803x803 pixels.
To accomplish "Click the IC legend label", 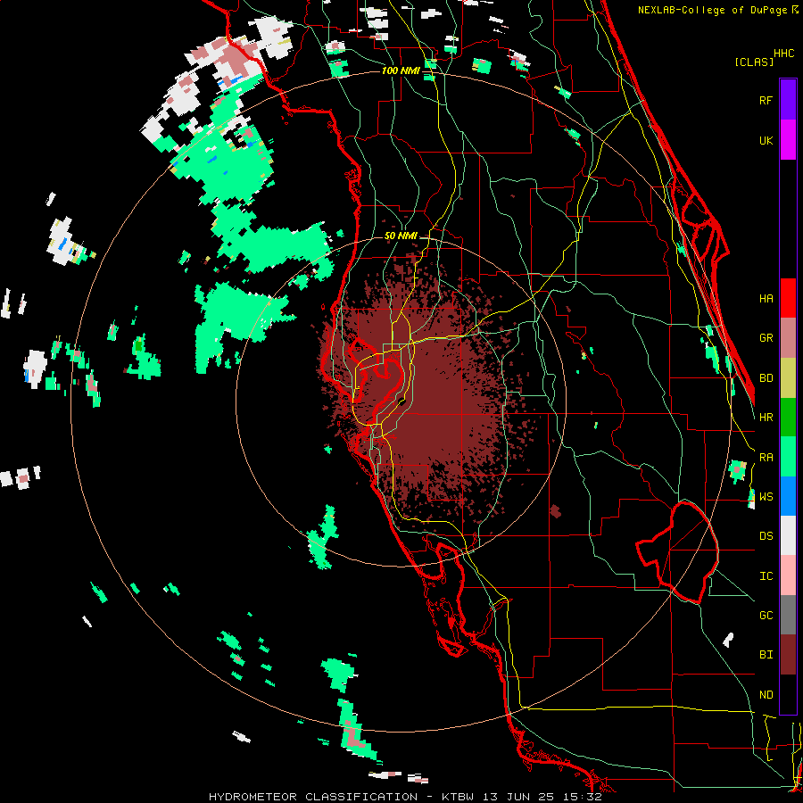I will (x=766, y=575).
